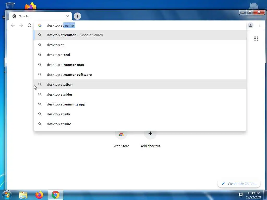Select the Recycle Bin desktop icon

click(10, 5)
